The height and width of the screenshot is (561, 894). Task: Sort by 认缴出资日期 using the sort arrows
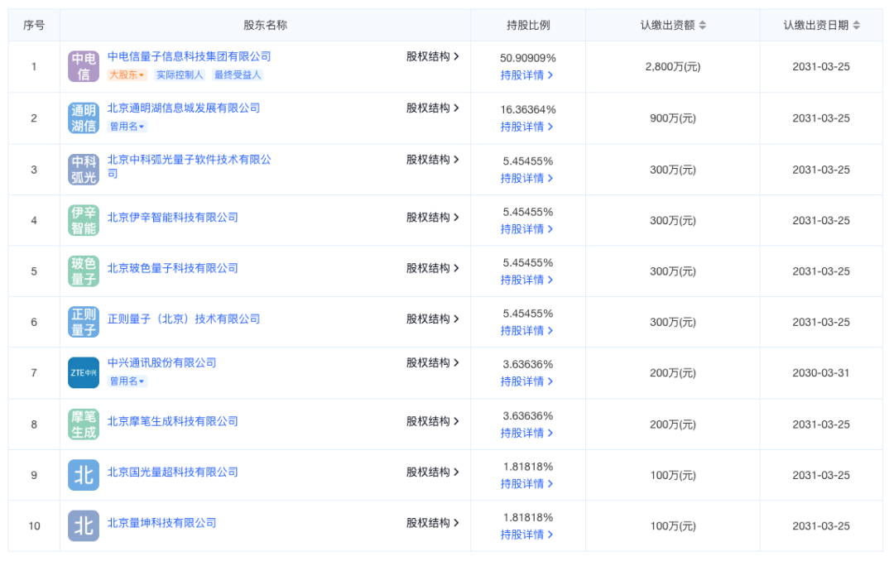(x=857, y=25)
